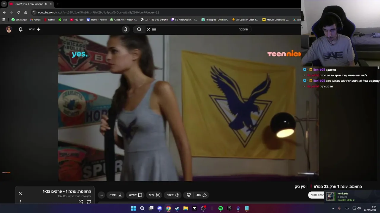Open the Kick bookmark
Viewport: 380px width, 213px height.
coord(63,20)
